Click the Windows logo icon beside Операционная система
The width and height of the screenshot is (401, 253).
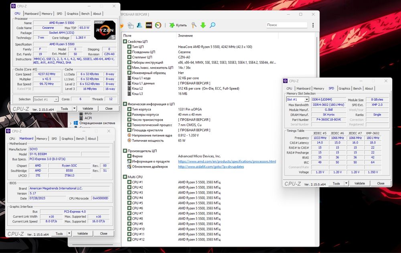(76, 123)
